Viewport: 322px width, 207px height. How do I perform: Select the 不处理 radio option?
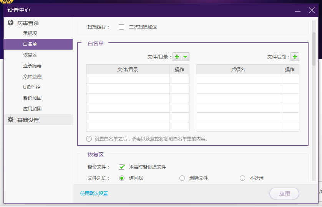242,178
